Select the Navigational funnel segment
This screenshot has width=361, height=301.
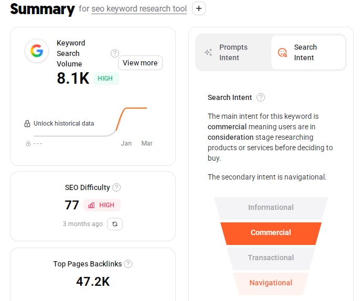271,283
